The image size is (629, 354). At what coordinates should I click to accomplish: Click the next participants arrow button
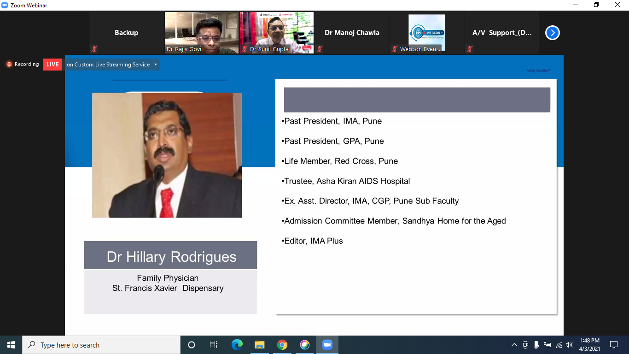tap(552, 33)
